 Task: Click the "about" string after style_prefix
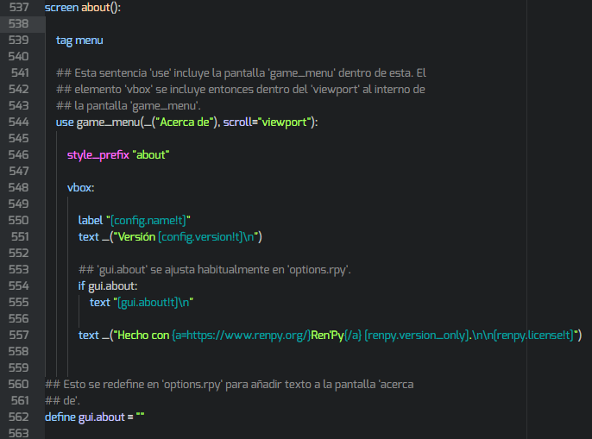[151, 155]
